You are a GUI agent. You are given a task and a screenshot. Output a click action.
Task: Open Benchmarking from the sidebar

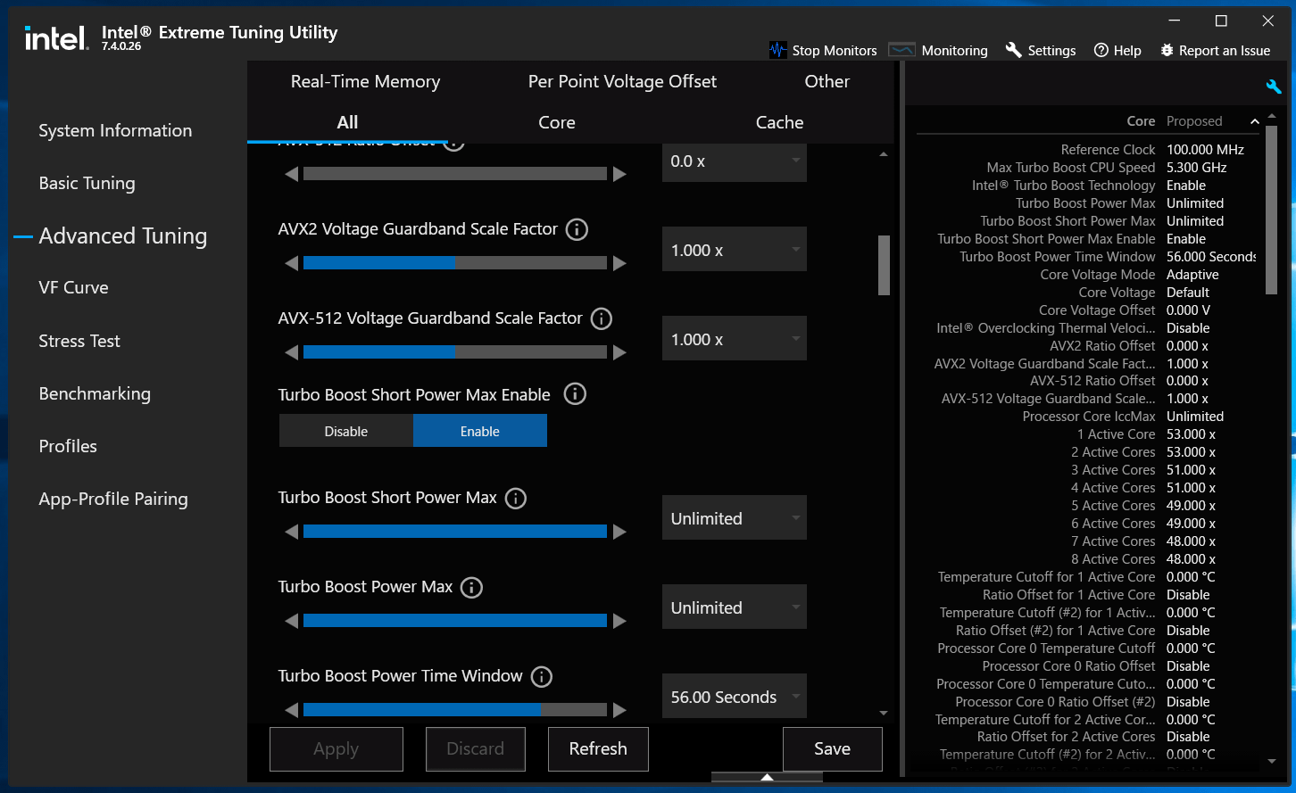[x=95, y=393]
